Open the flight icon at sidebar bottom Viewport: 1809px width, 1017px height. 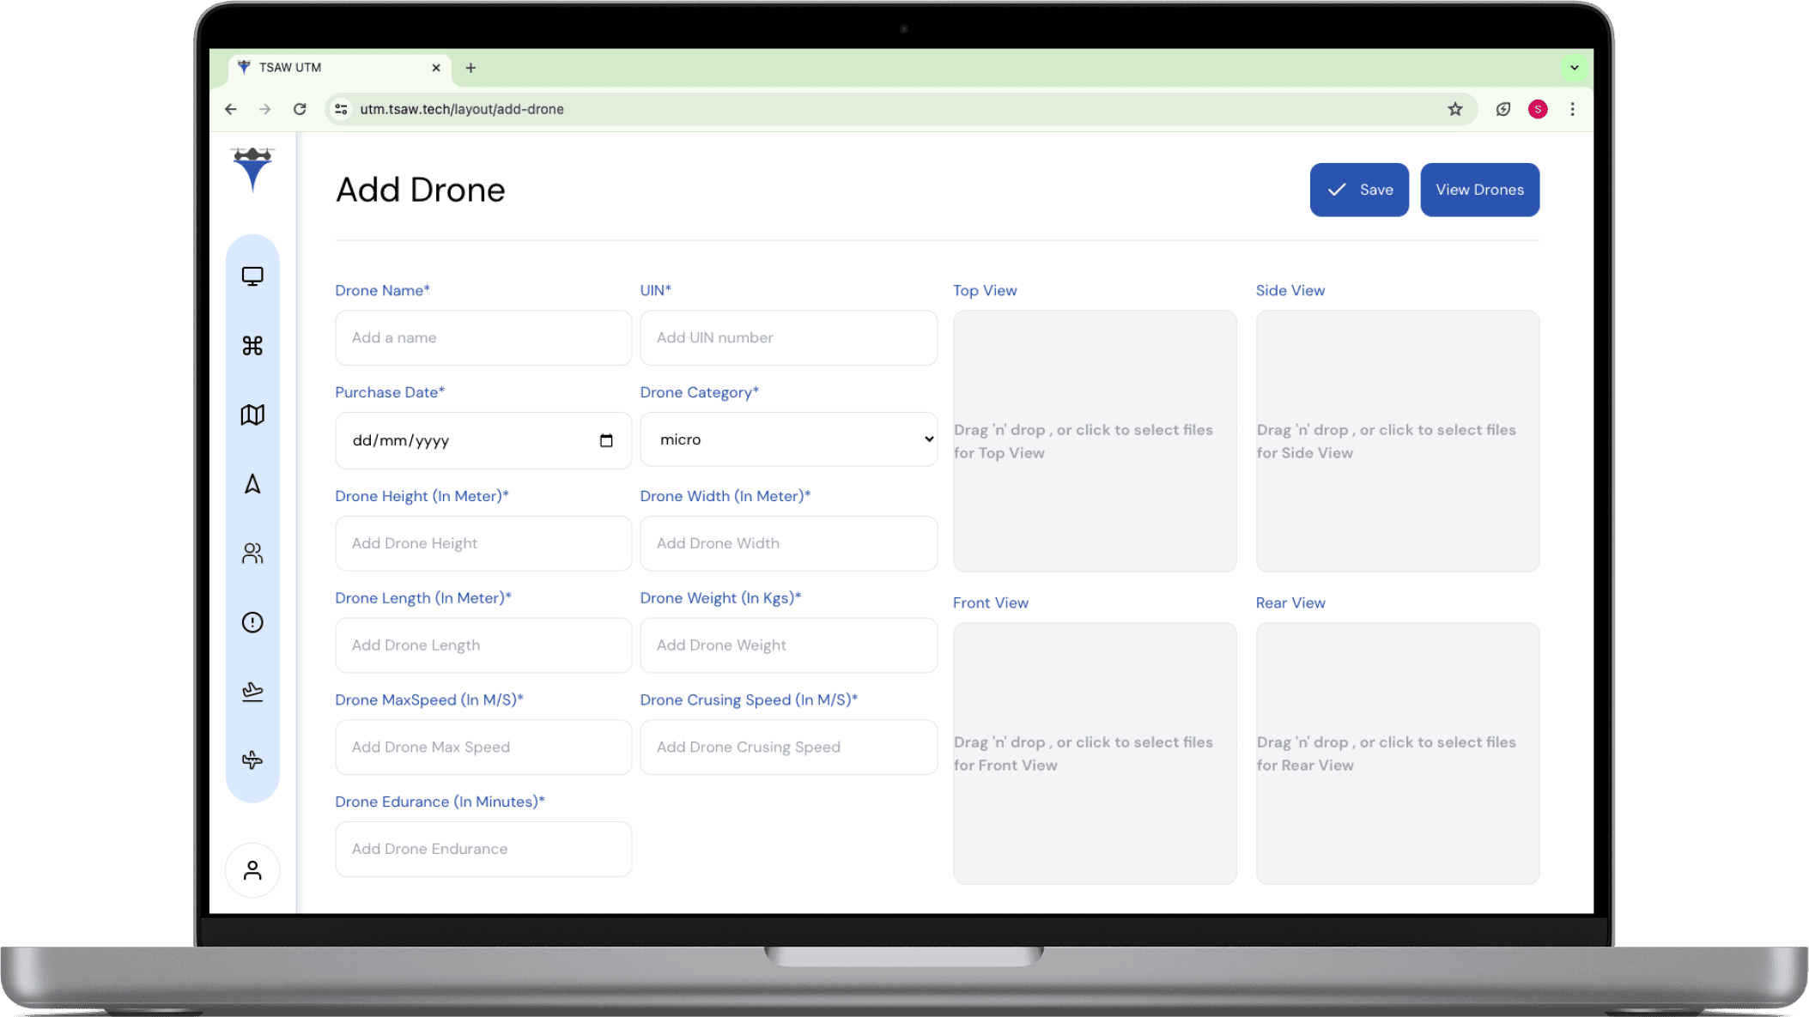click(x=252, y=759)
